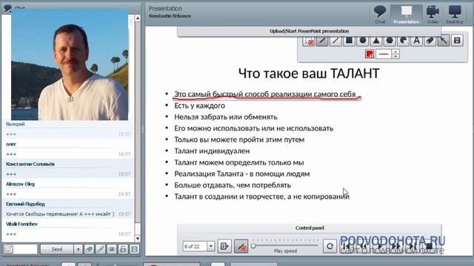Toggle the drawing annotations button in control panel

tap(241, 246)
